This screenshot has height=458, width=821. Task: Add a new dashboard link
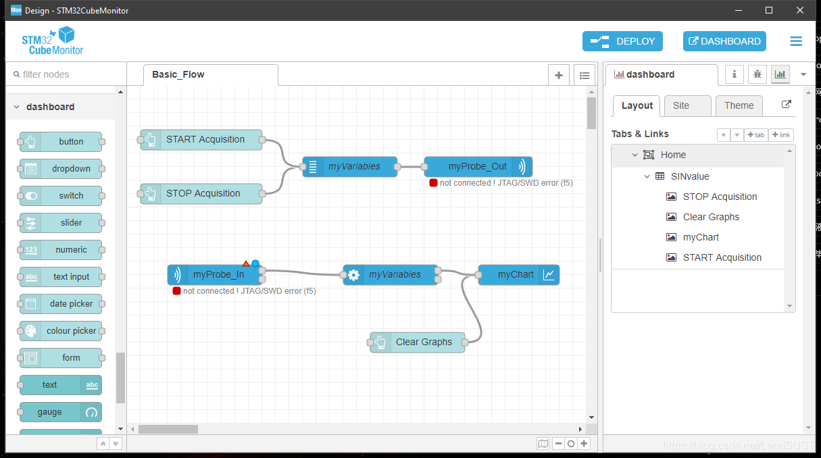tap(780, 135)
